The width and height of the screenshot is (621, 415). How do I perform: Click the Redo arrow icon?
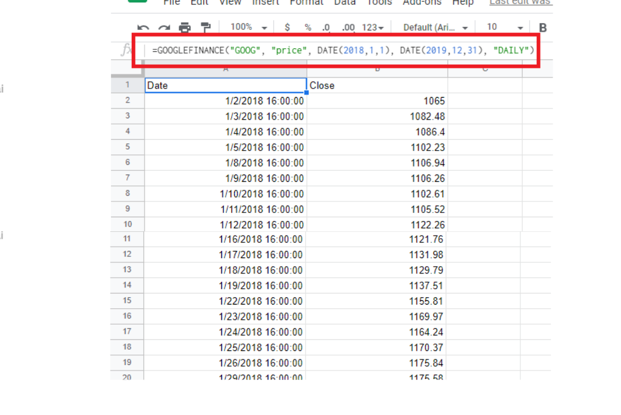pyautogui.click(x=163, y=28)
